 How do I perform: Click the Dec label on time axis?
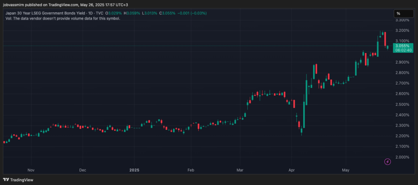pos(82,169)
